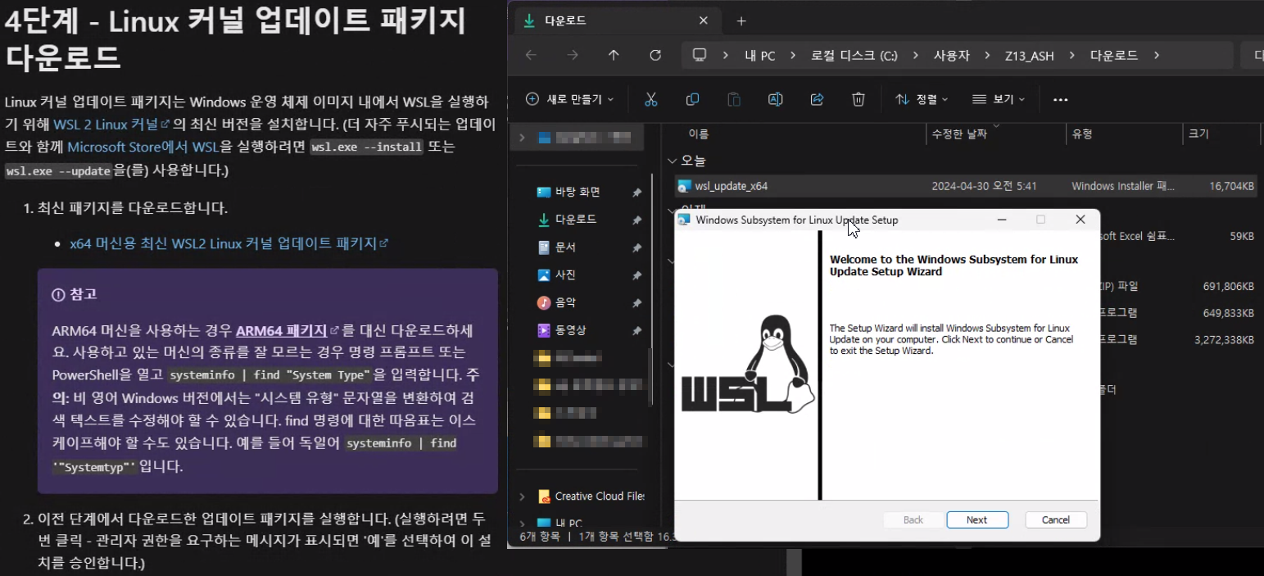This screenshot has width=1264, height=576.
Task: Click the Delete trash icon in Explorer toolbar
Action: [x=859, y=99]
